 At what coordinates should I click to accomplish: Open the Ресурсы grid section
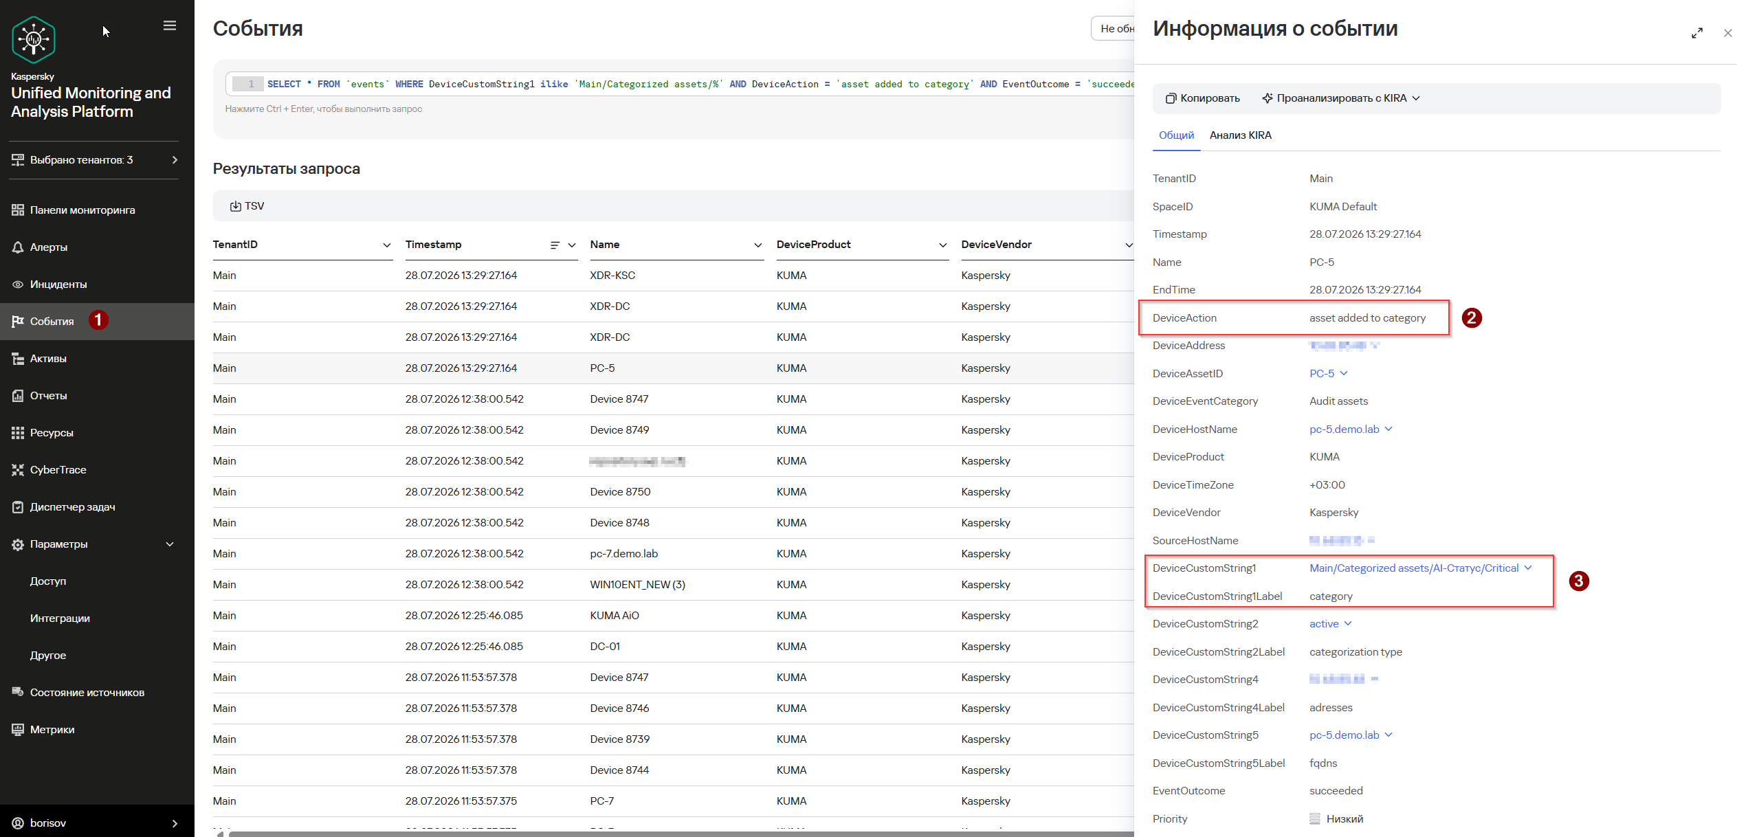(51, 433)
